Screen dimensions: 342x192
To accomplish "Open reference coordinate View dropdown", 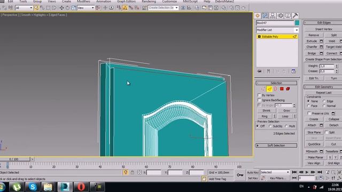I will pyautogui.click(x=85, y=8).
